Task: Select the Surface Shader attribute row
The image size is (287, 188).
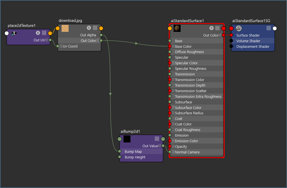Action: click(248, 35)
